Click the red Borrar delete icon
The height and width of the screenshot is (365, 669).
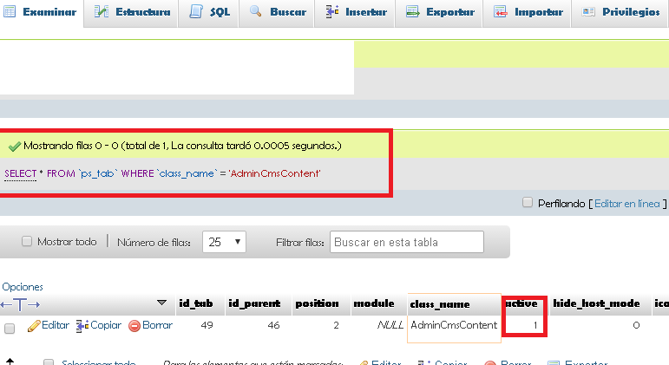click(x=134, y=326)
